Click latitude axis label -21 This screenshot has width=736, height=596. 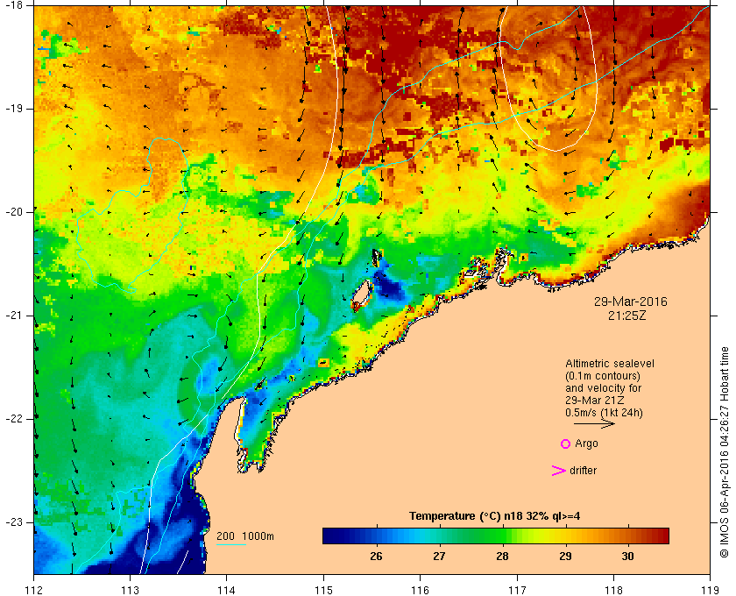(14, 316)
